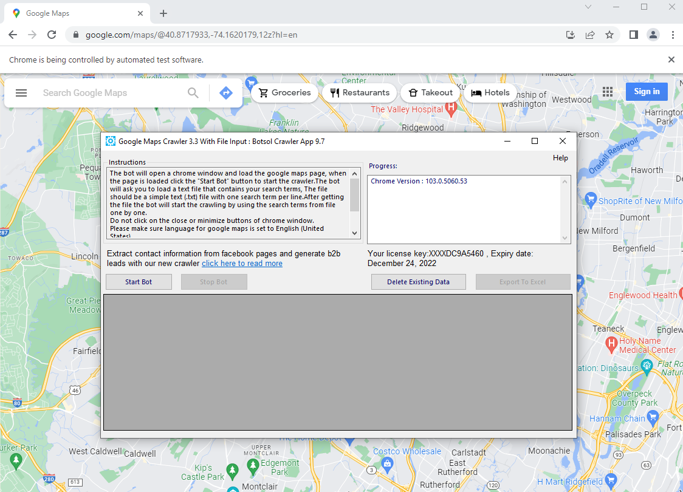This screenshot has width=683, height=492.
Task: Click the Chrome Version text in Progress
Action: click(x=419, y=181)
